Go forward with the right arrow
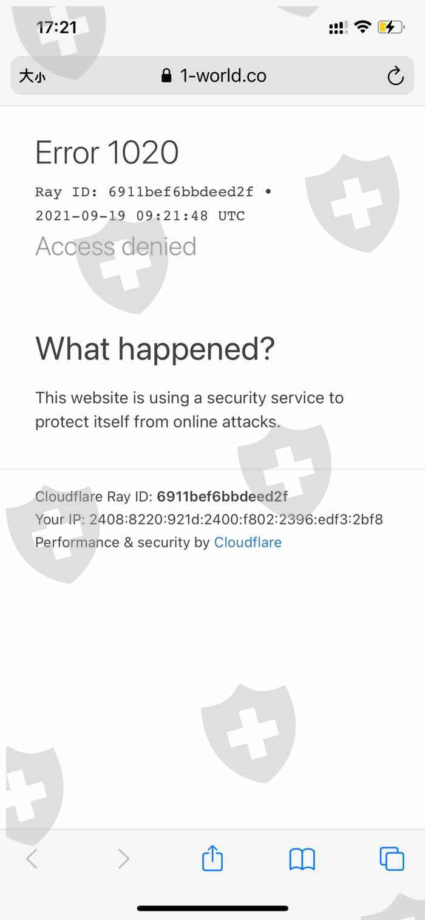 123,859
